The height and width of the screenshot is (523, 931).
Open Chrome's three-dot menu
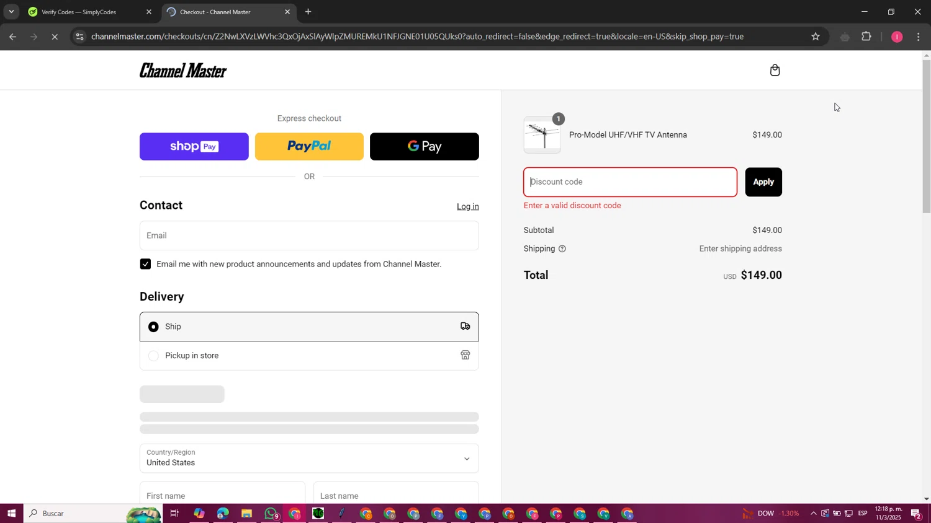pyautogui.click(x=919, y=37)
